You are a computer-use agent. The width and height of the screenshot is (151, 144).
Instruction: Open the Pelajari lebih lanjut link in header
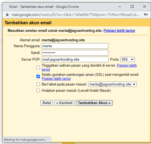[119, 31]
